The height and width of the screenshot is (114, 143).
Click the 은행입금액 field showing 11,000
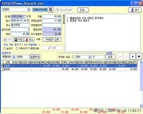52,21
